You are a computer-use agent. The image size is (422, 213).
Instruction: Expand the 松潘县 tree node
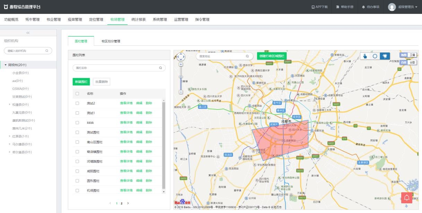(x=10, y=104)
